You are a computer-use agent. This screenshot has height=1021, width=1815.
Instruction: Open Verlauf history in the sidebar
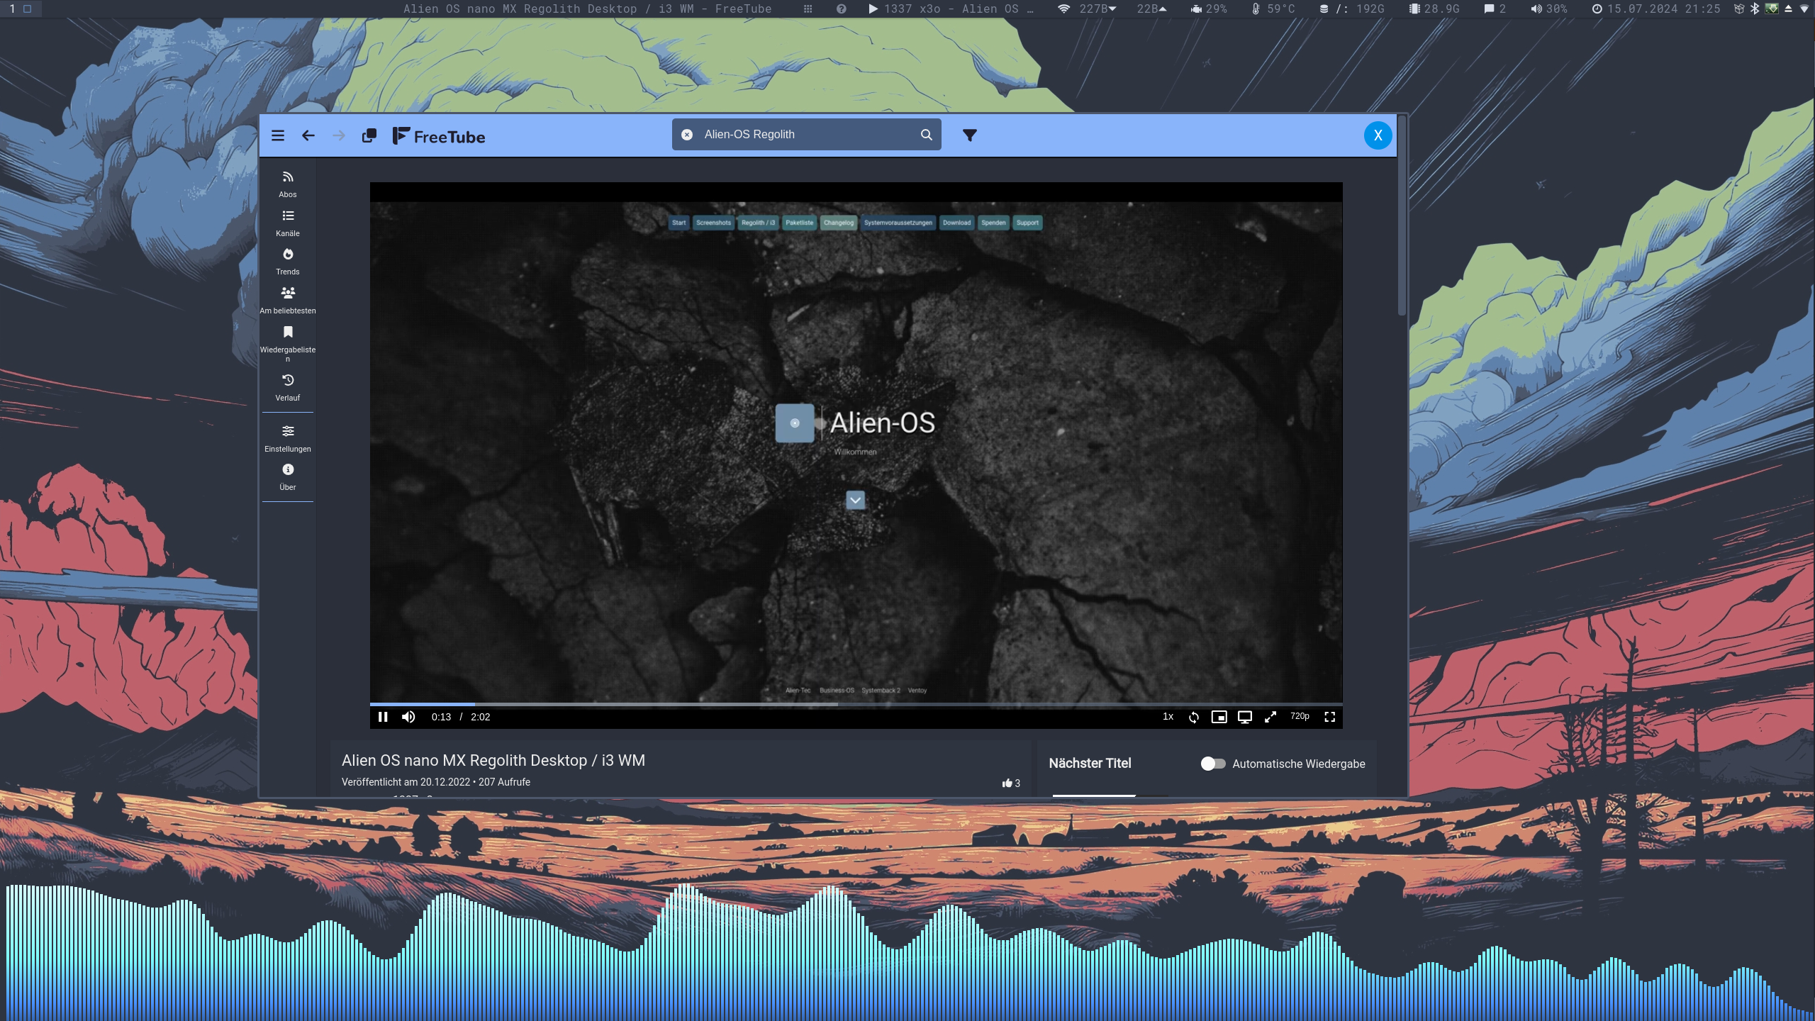288,388
